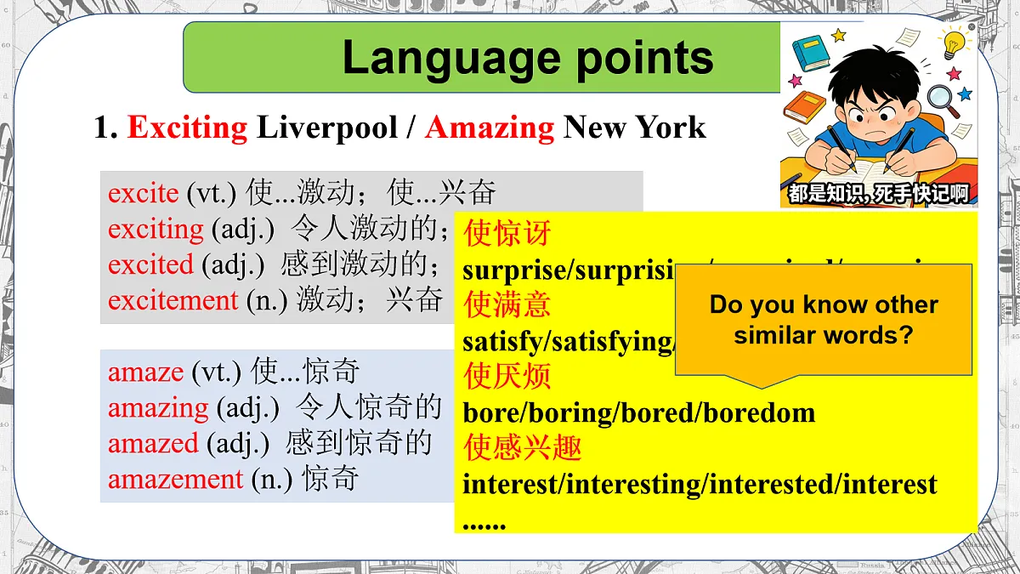This screenshot has width=1020, height=574.
Task: Click the line starting "satisfy/satisfying"
Action: point(569,342)
